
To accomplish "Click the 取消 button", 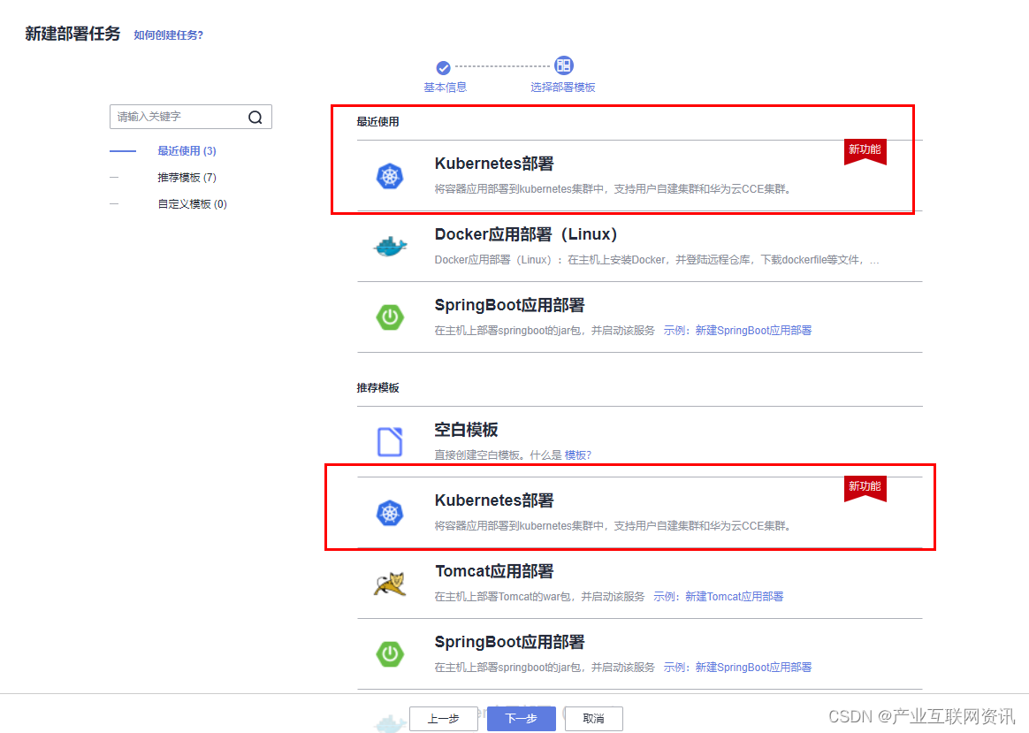I will pyautogui.click(x=594, y=719).
